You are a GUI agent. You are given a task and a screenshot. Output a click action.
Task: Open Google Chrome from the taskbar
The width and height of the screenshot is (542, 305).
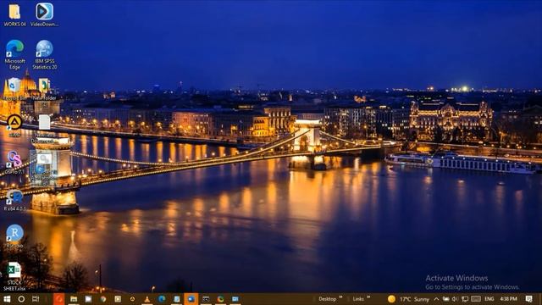[x=103, y=299]
